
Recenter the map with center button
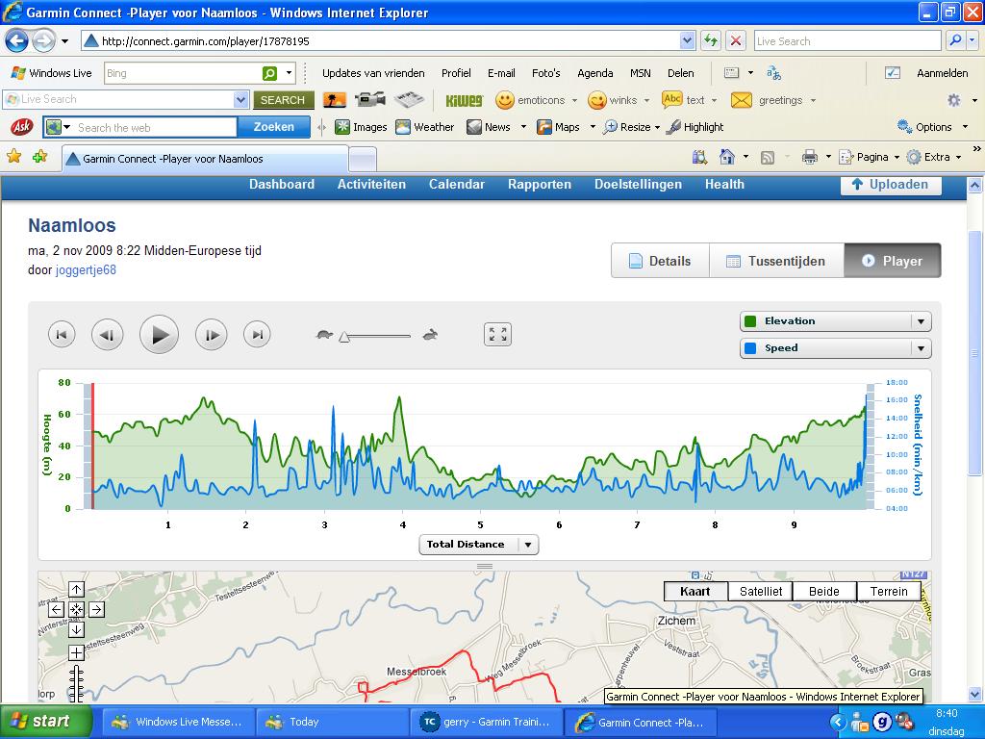coord(76,609)
